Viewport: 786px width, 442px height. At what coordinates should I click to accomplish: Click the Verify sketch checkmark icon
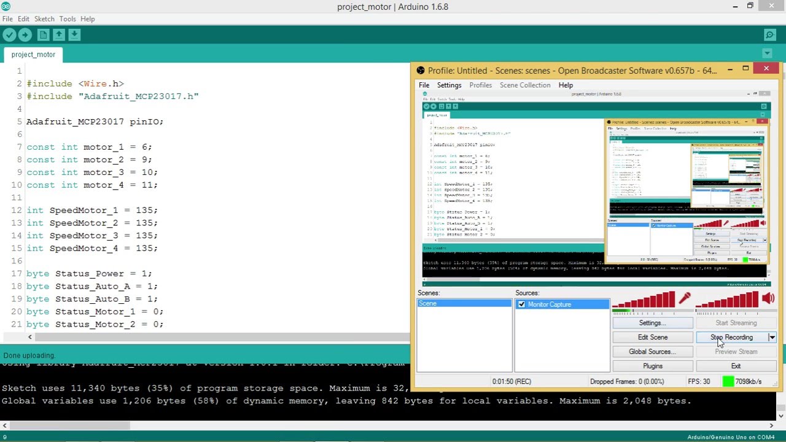(9, 35)
